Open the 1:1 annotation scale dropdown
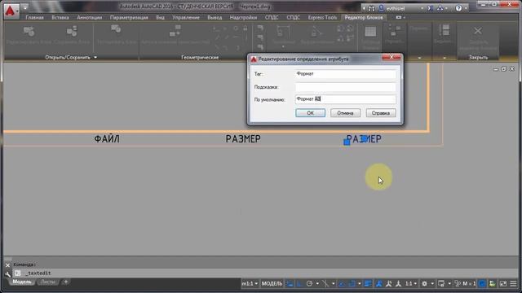522x293 pixels. pos(411,284)
